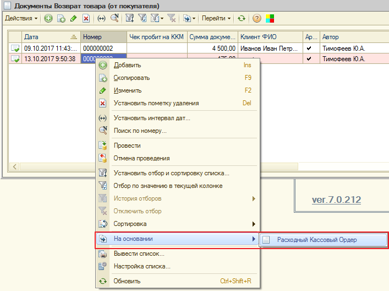Click the date cell 09.10.2017 11:43
This screenshot has width=389, height=291.
pyautogui.click(x=51, y=48)
